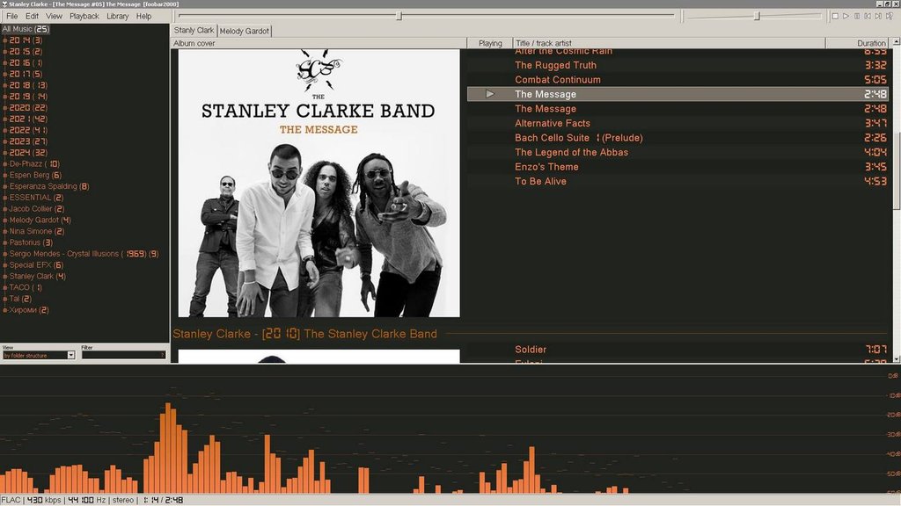Click the Play button in the toolbar
The image size is (901, 506).
click(846, 16)
